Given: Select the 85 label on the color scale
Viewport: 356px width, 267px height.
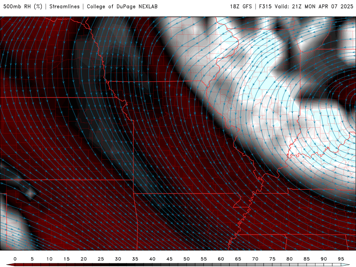Looking at the screenshot, I should point(307,259).
